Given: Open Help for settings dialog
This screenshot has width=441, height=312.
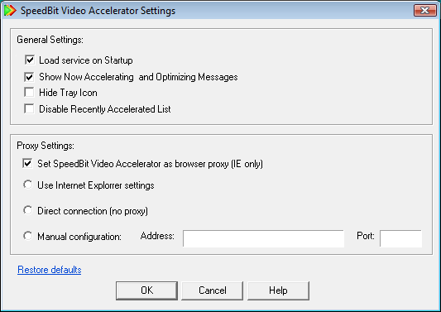Looking at the screenshot, I should [x=278, y=290].
